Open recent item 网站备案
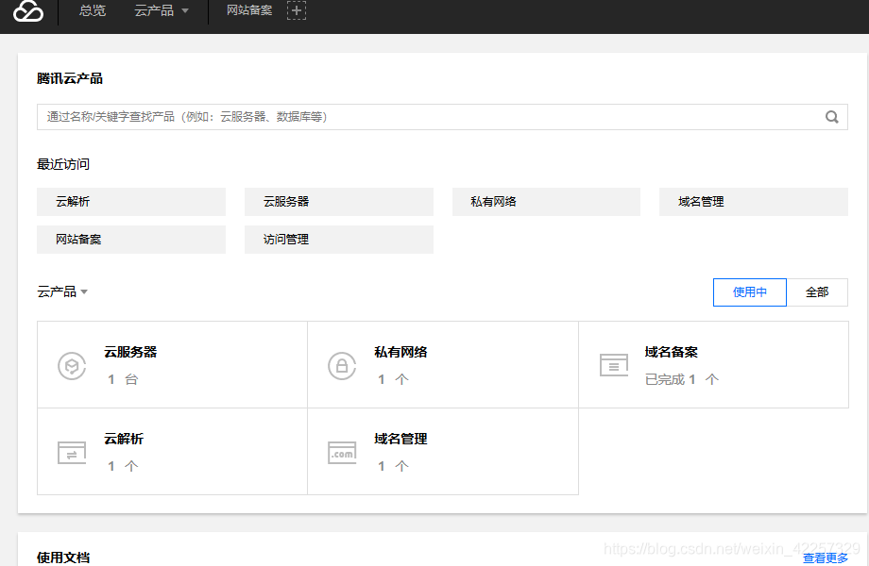 [x=131, y=240]
